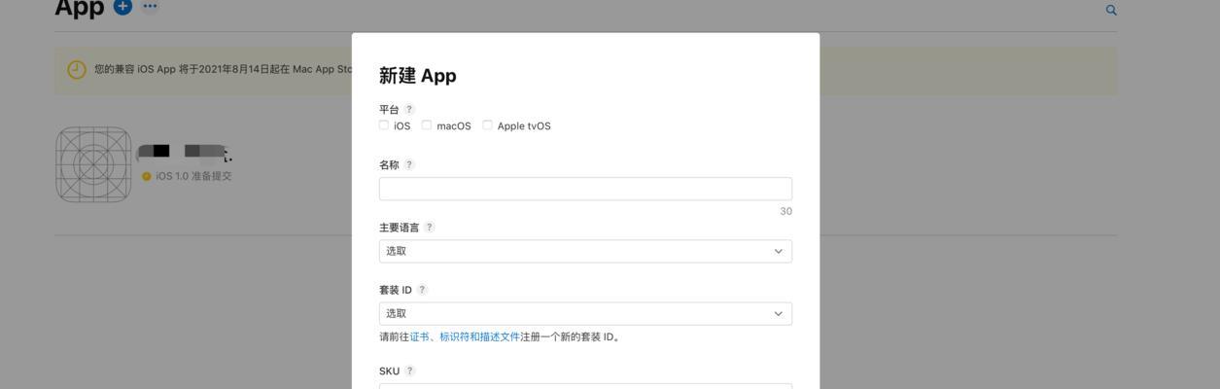Open the placeholder app icon thumbnail
Viewport: 1220px width, 389px height.
coord(93,164)
